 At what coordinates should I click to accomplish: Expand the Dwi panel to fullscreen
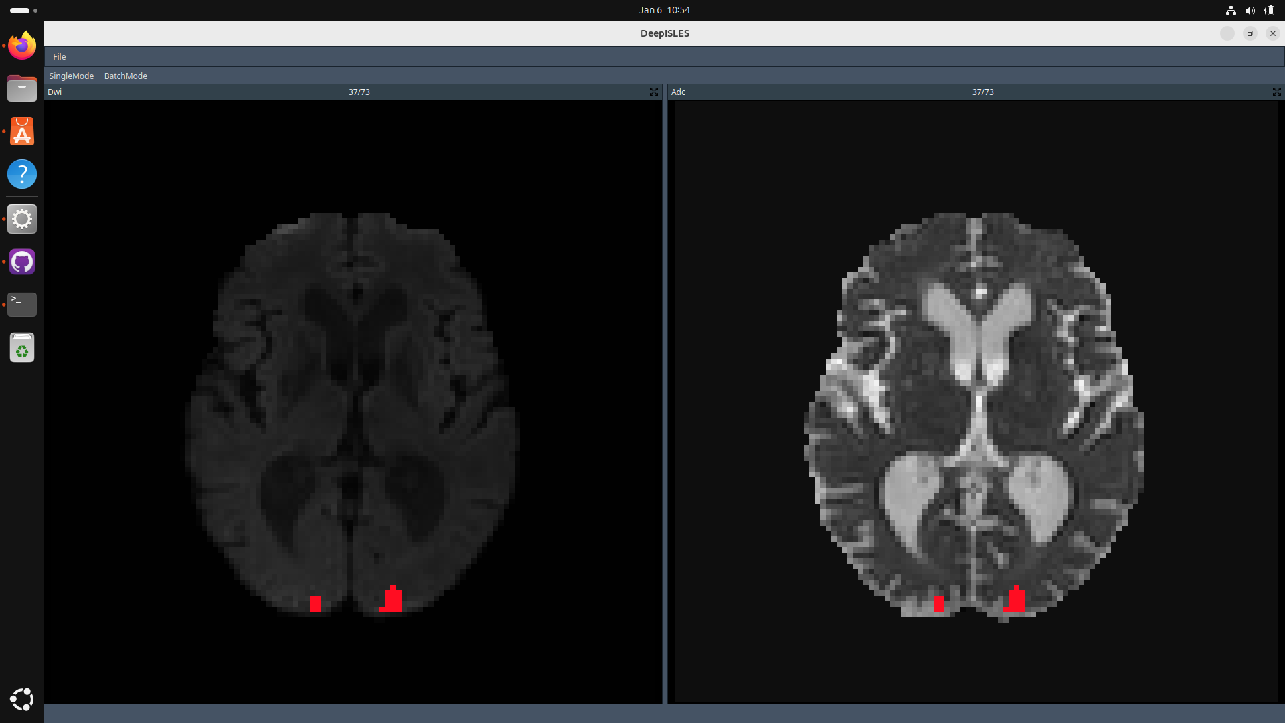click(653, 92)
